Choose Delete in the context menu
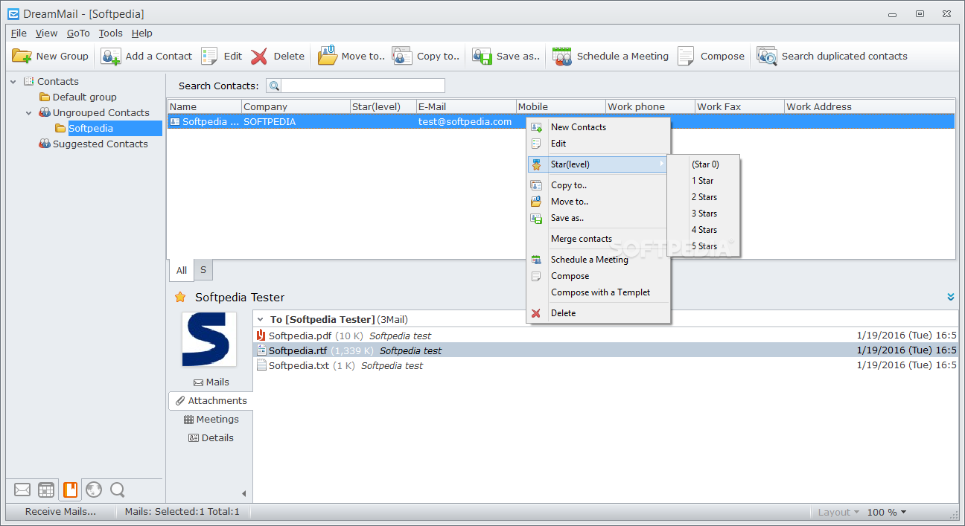 599,313
